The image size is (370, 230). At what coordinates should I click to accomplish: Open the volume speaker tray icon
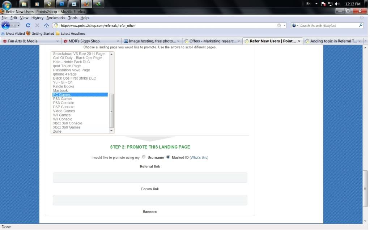(x=337, y=4)
